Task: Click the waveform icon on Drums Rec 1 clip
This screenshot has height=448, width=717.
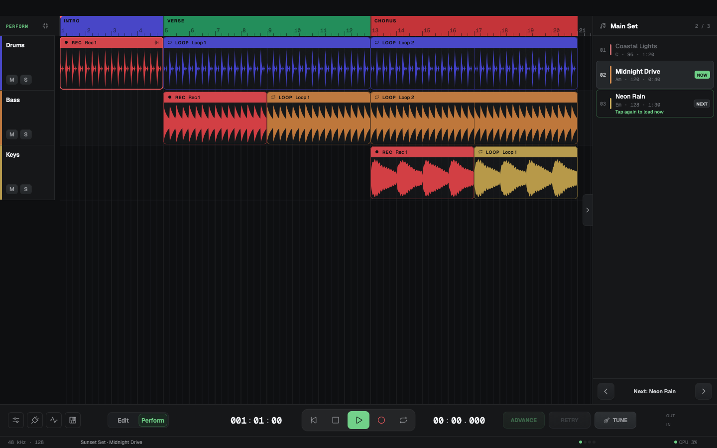Action: [157, 43]
